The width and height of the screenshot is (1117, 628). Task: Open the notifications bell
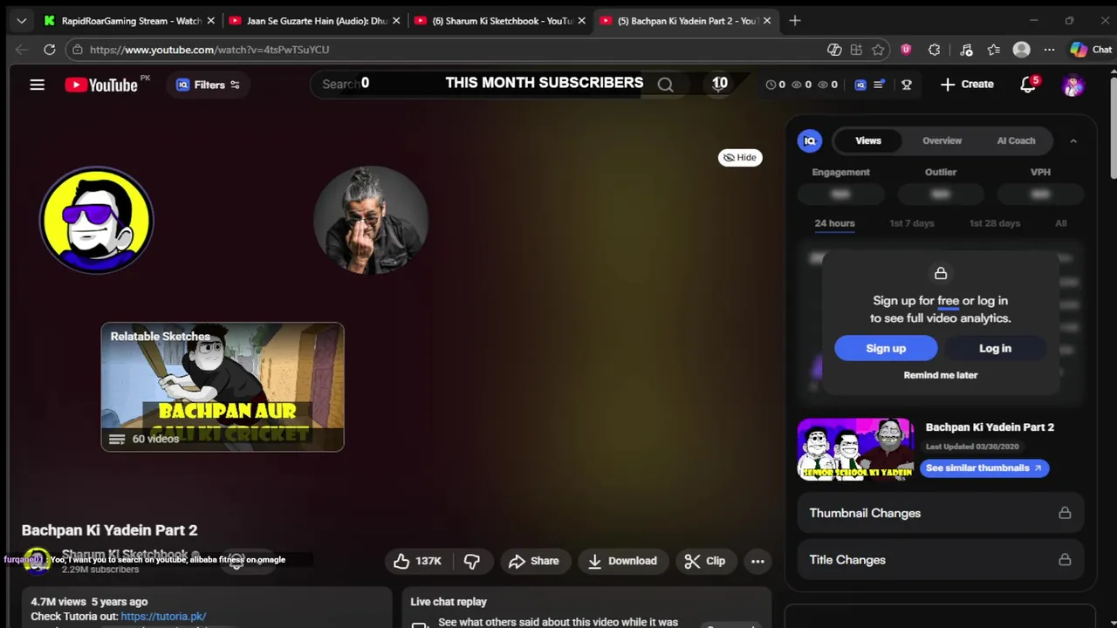pos(1028,85)
